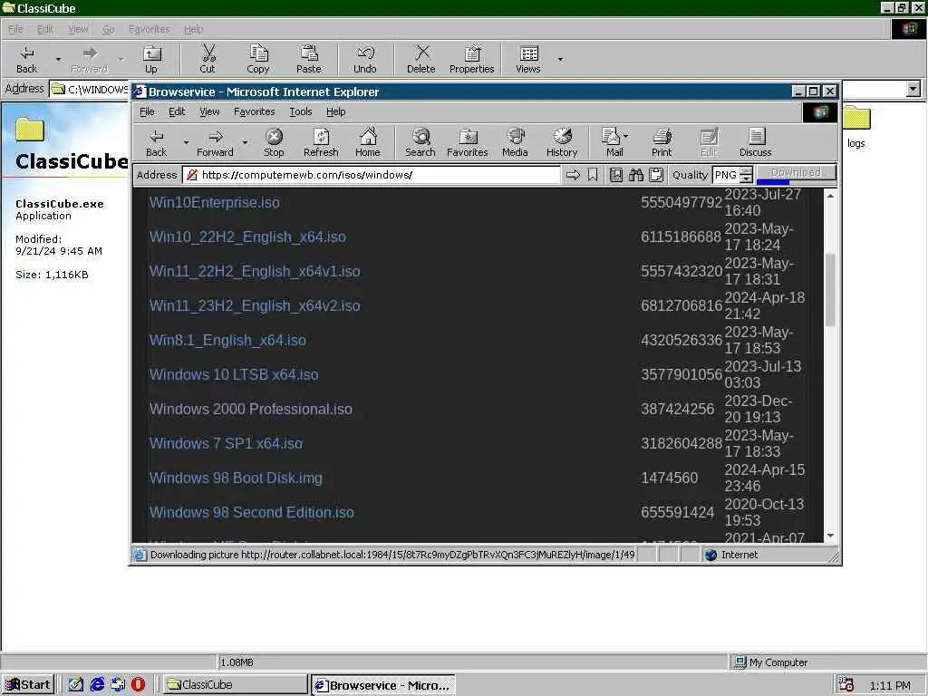Launch Opera from the Quick Launch bar
This screenshot has width=928, height=696.
coord(138,685)
